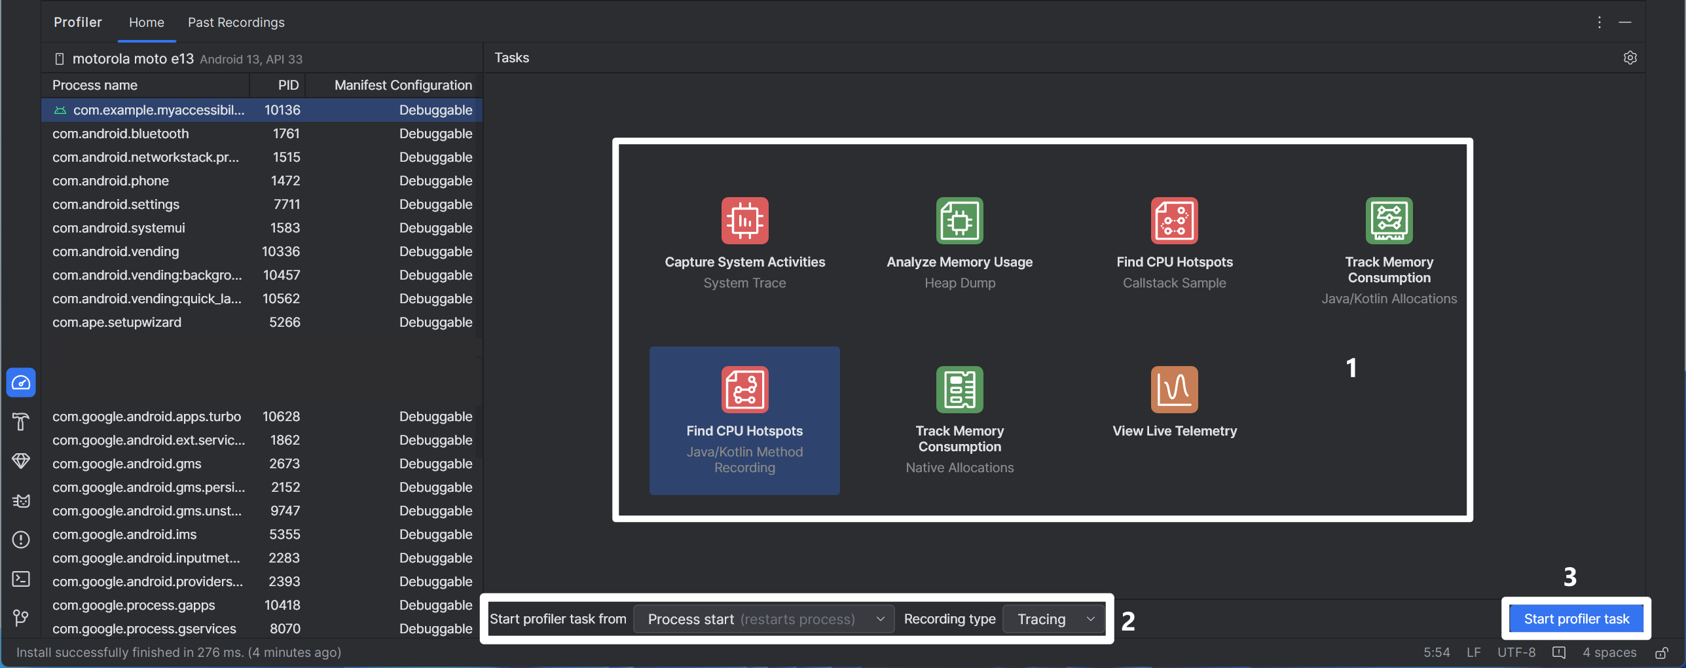Open the Recording type Tracing dropdown
1686x668 pixels.
(1054, 619)
